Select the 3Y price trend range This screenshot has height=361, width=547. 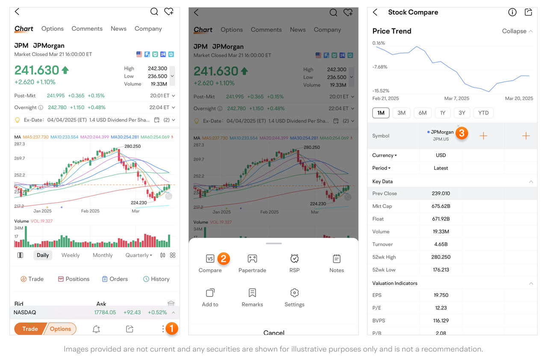[462, 113]
